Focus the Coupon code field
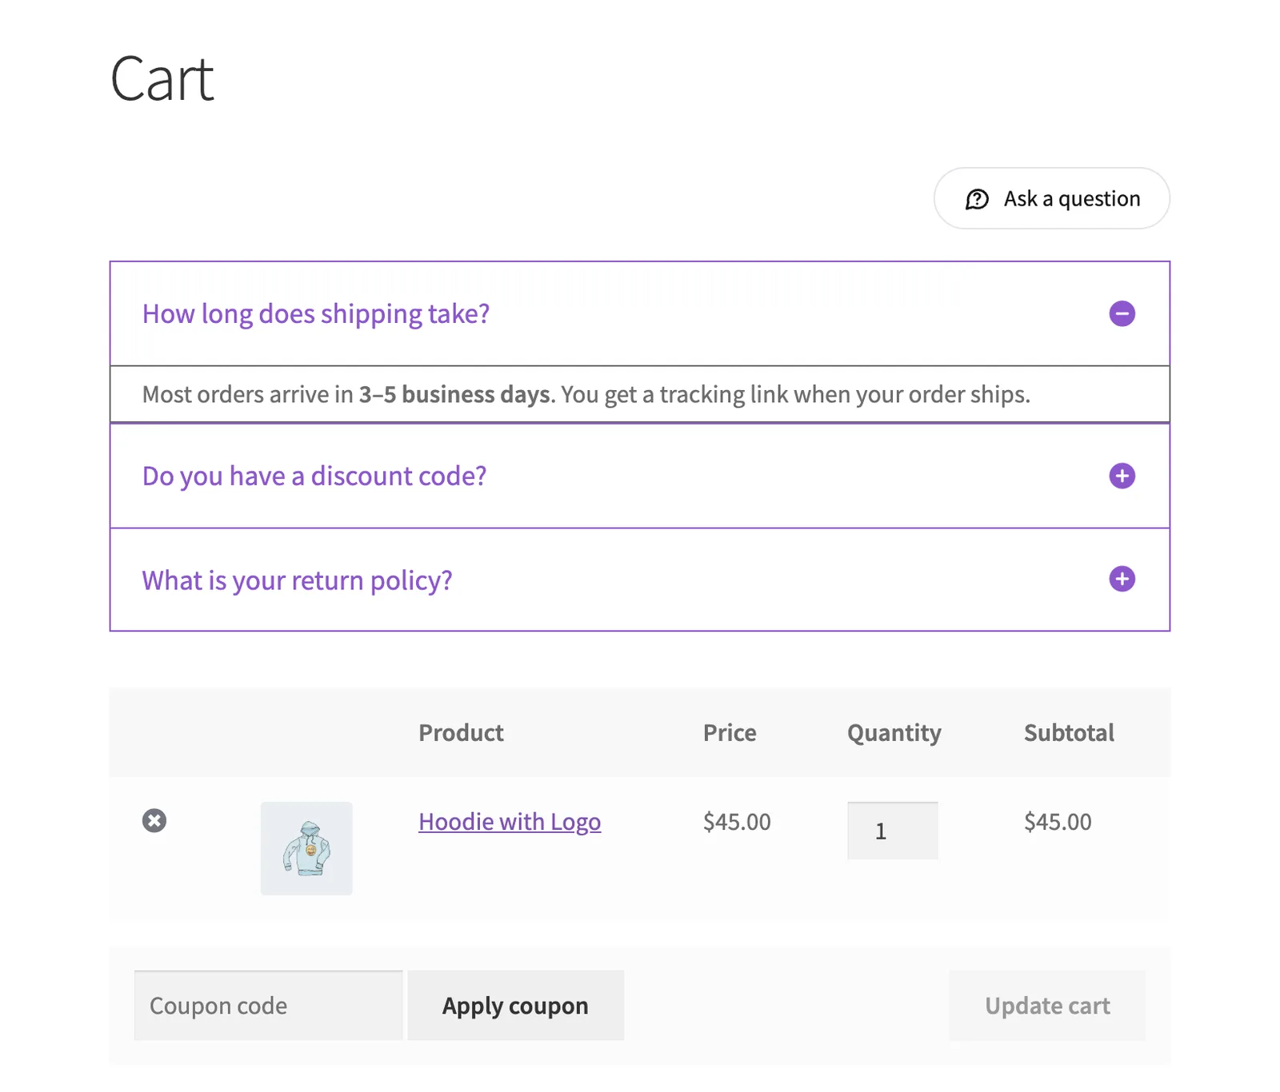The height and width of the screenshot is (1092, 1280). click(269, 1006)
